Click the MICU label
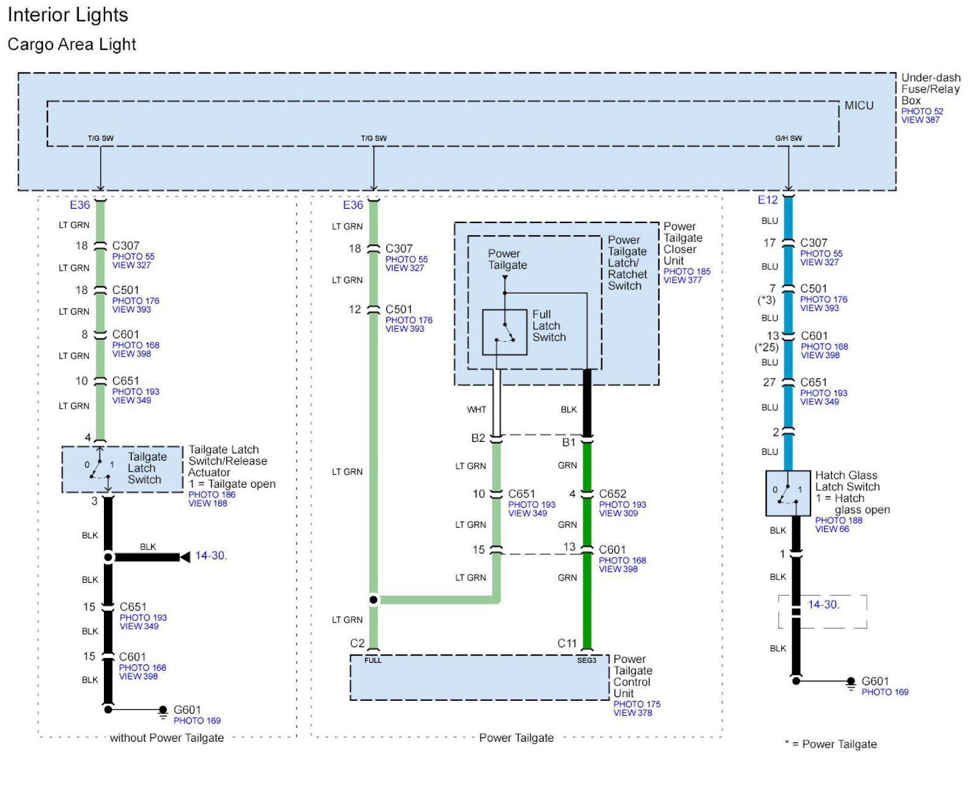This screenshot has width=978, height=787. click(859, 106)
